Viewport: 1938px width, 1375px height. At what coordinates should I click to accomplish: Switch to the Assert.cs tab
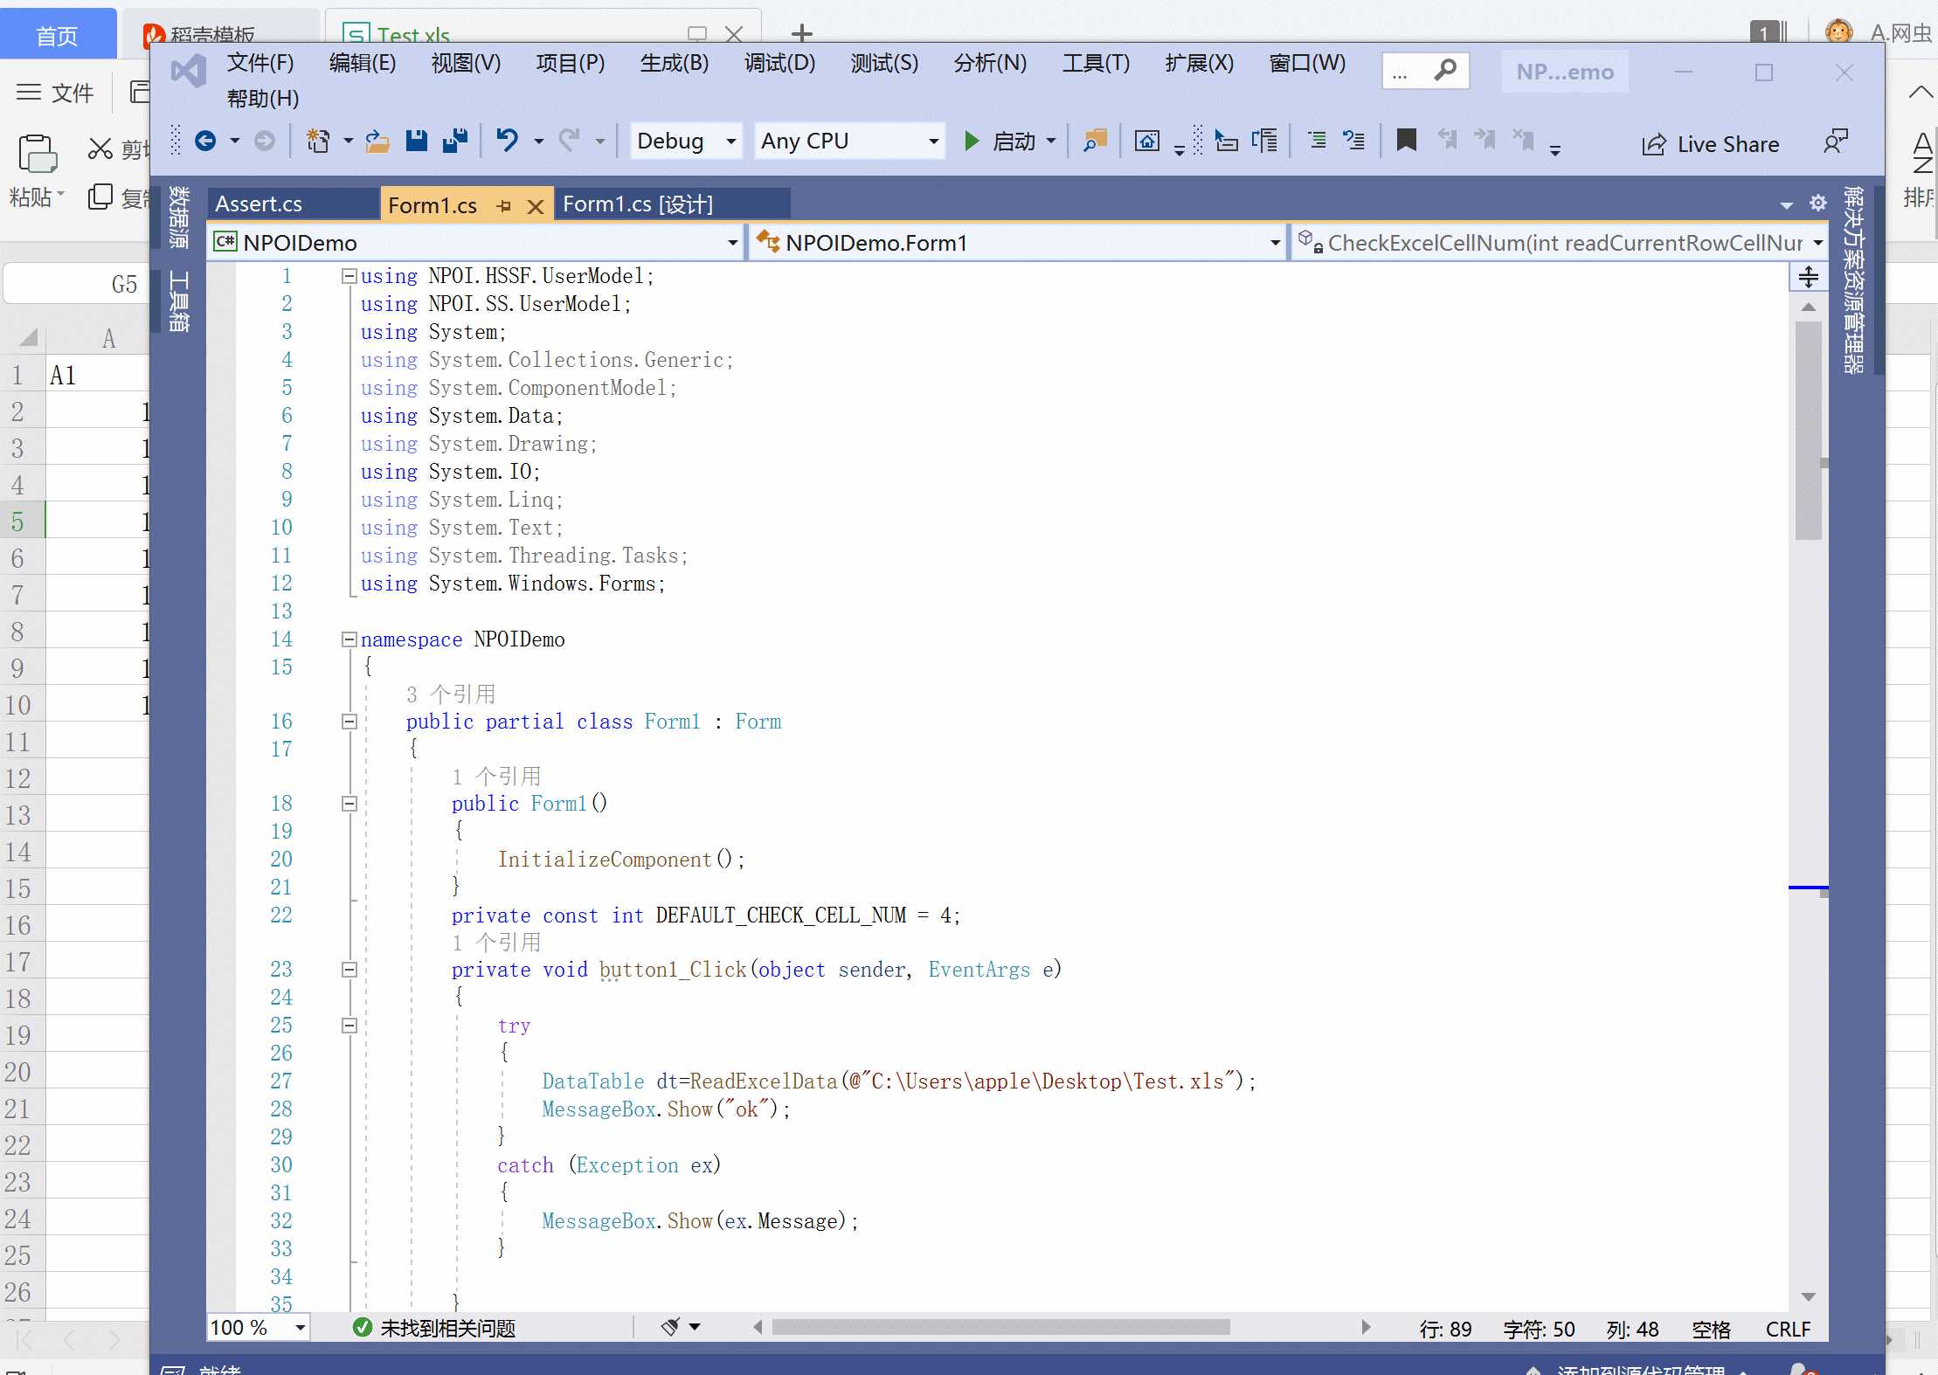259,204
